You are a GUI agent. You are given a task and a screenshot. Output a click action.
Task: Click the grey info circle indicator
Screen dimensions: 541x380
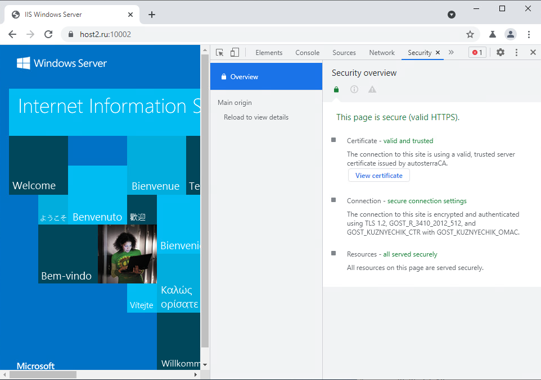pos(354,90)
